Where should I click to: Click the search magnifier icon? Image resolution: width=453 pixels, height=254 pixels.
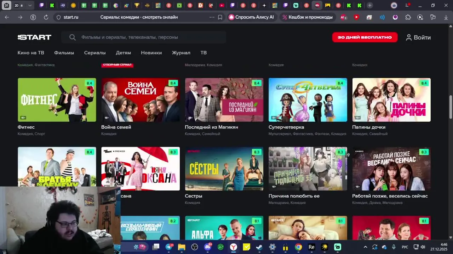(73, 37)
